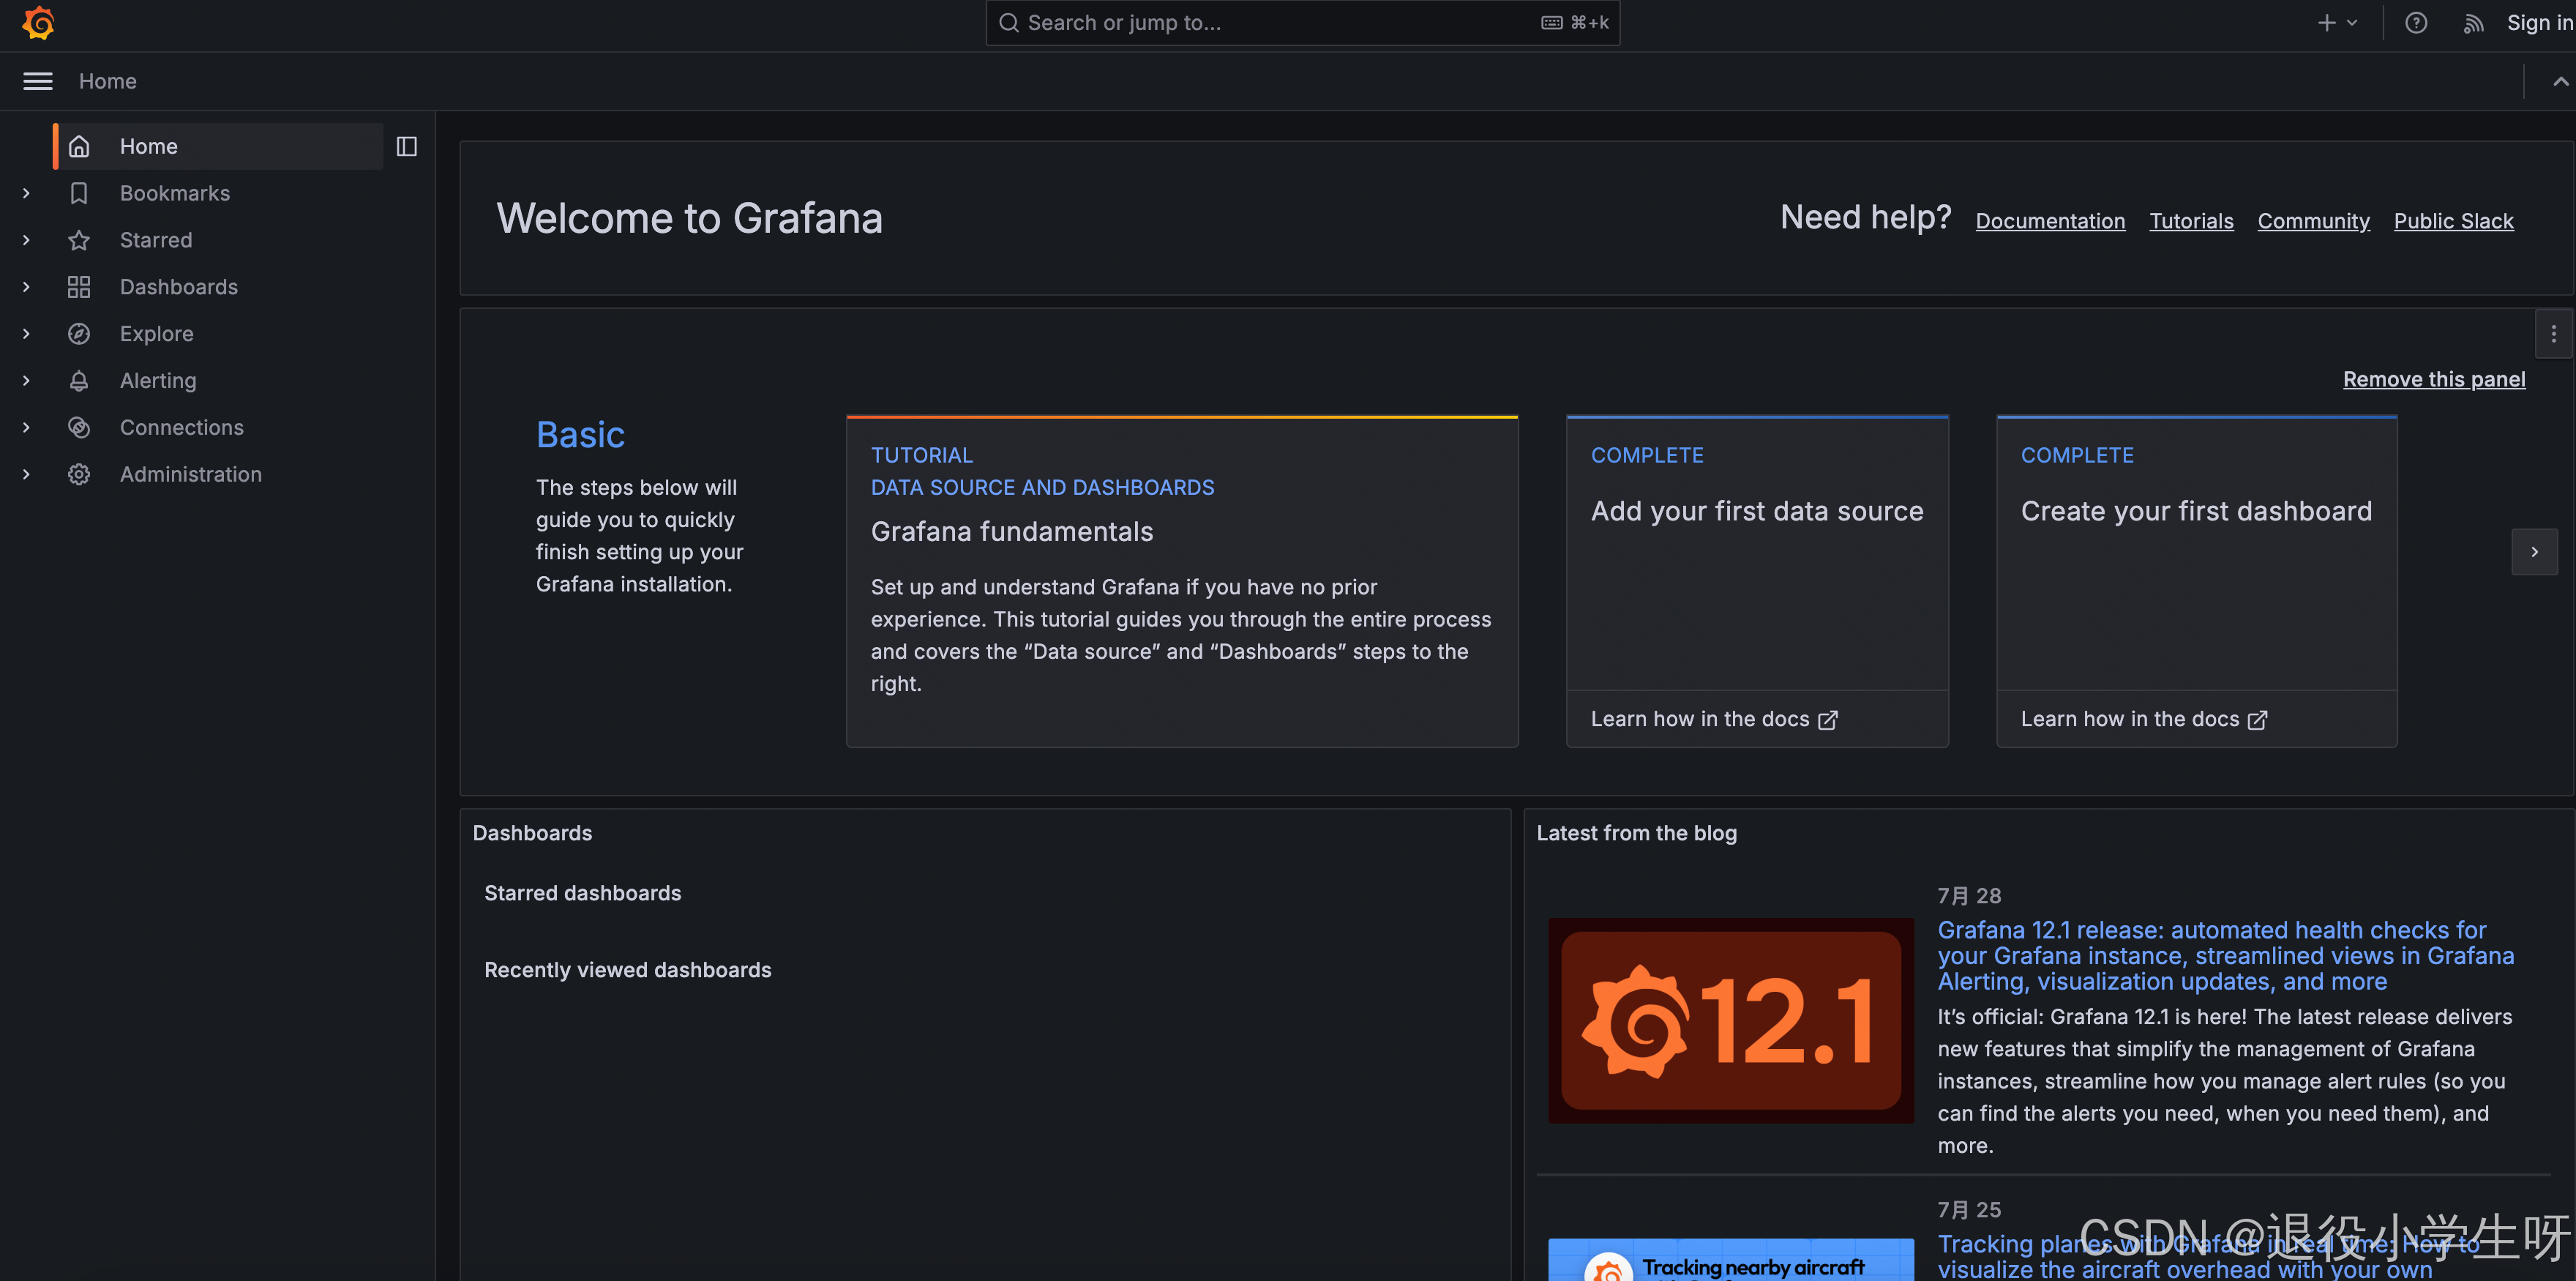Open the Public Slack link

tap(2453, 221)
